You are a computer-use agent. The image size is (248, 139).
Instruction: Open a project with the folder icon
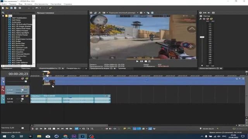[x=7, y=8]
